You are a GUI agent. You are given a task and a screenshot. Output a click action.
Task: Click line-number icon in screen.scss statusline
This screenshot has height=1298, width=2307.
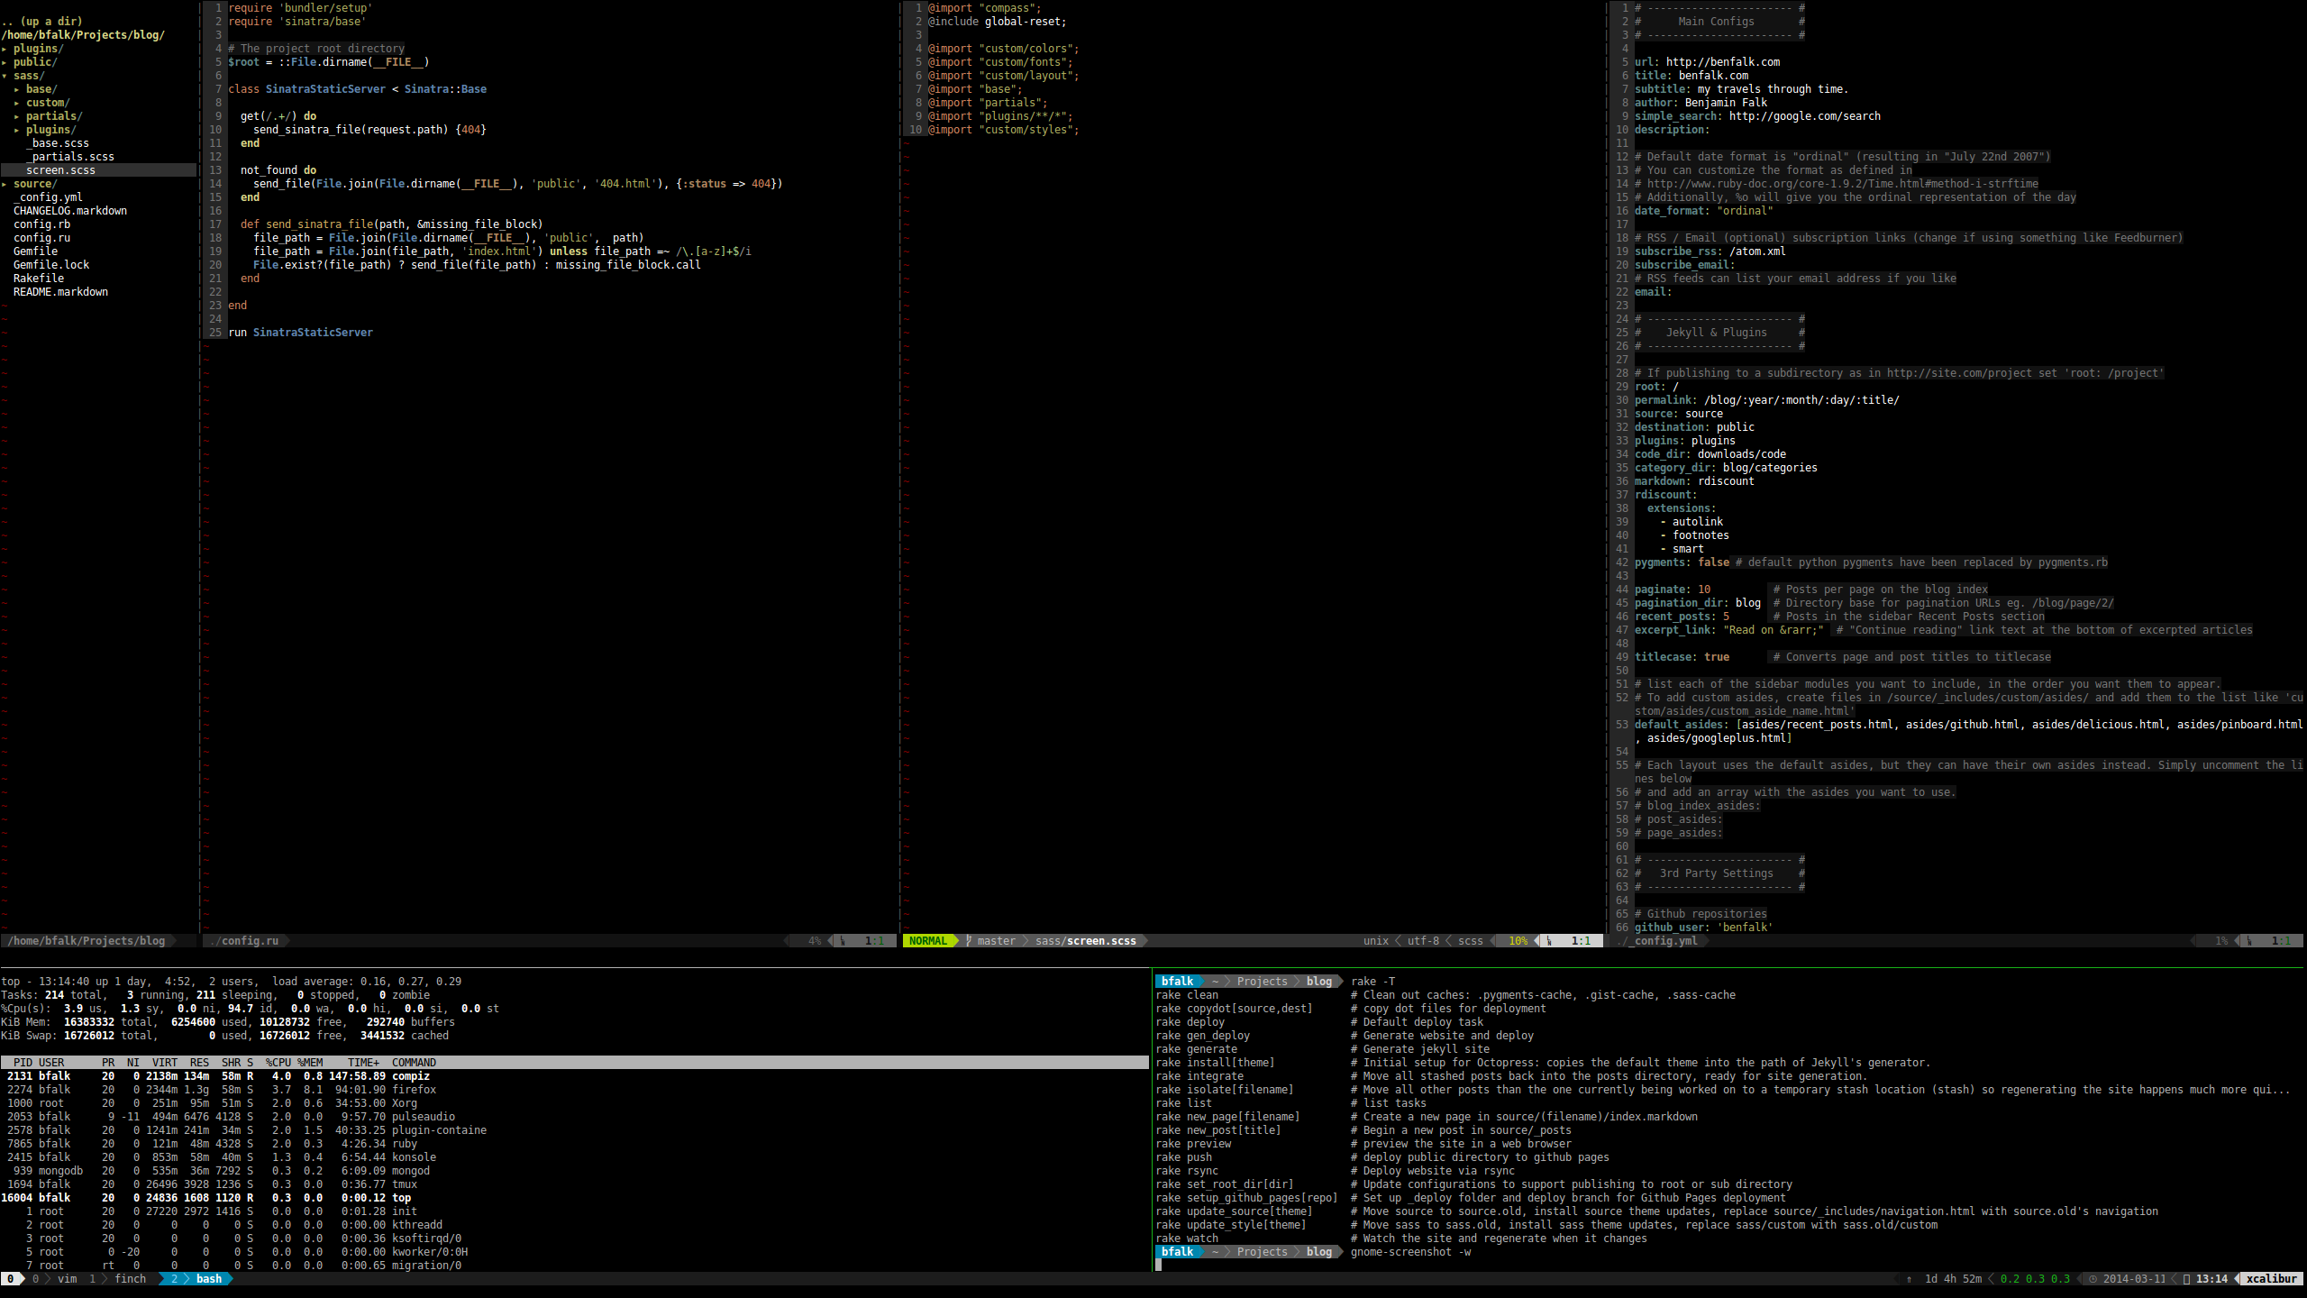1549,941
